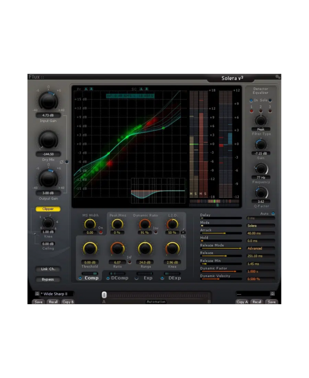This screenshot has width=309, height=378.
Task: Click the compressor Knee knob
Action: point(172,249)
